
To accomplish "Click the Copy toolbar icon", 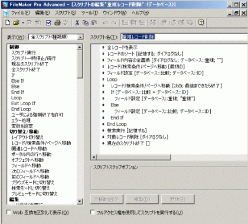I will click(x=86, y=22).
